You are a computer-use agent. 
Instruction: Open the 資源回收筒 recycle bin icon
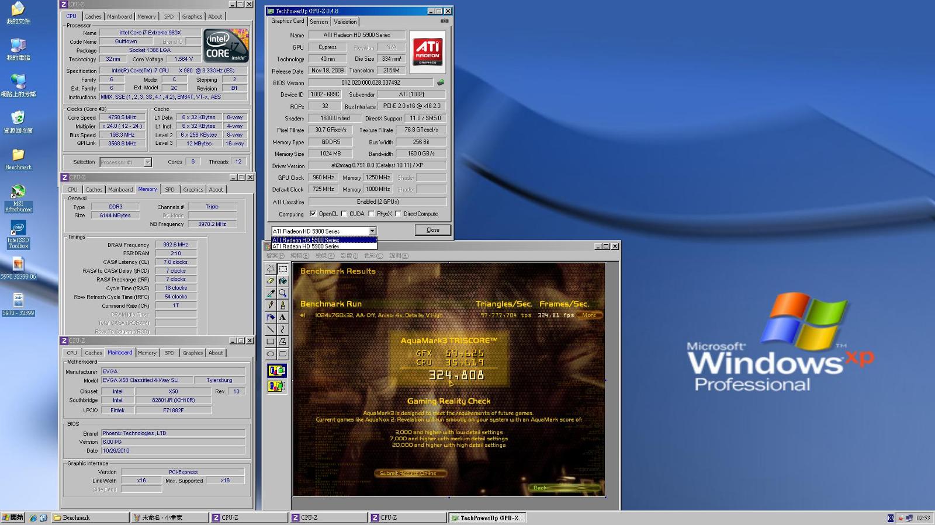pos(18,122)
